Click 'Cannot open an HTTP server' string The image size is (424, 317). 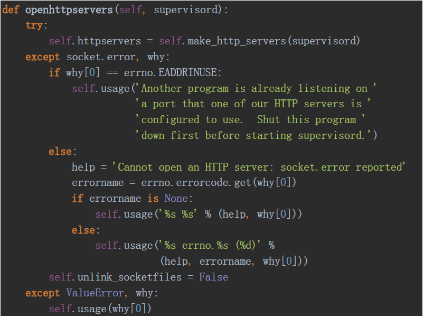click(258, 167)
